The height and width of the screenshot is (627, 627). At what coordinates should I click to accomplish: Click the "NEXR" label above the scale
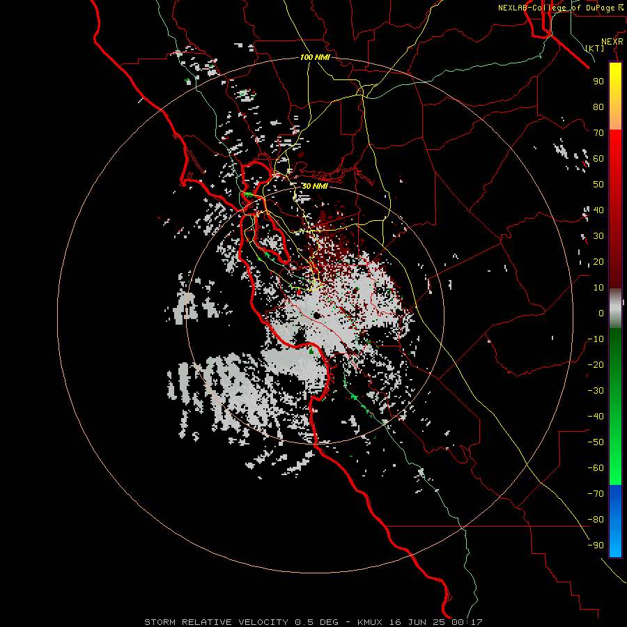[x=612, y=42]
